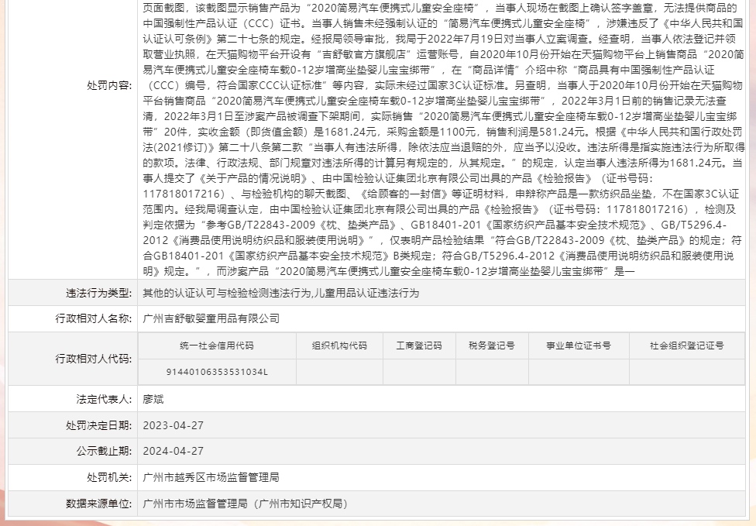Click the 行政相对人名称 row label
This screenshot has height=526, width=756.
coord(91,318)
